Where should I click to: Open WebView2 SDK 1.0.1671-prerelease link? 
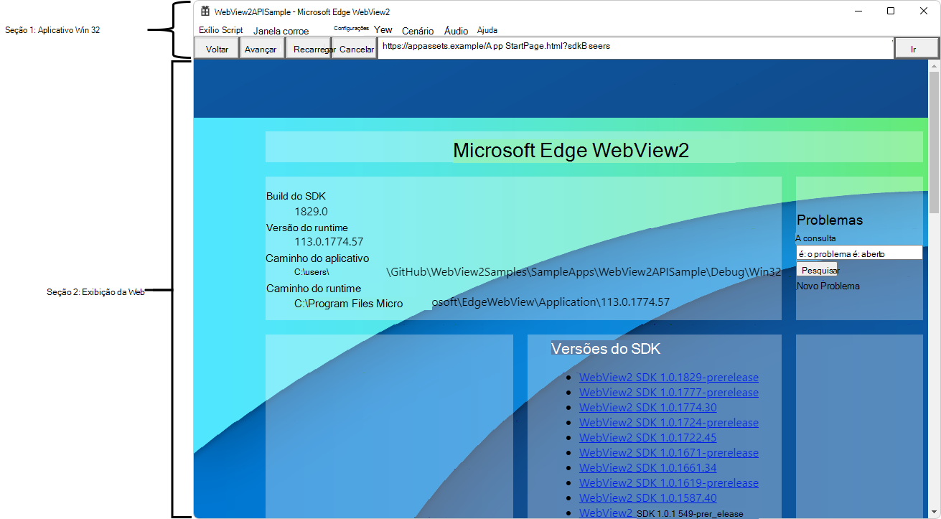(669, 453)
